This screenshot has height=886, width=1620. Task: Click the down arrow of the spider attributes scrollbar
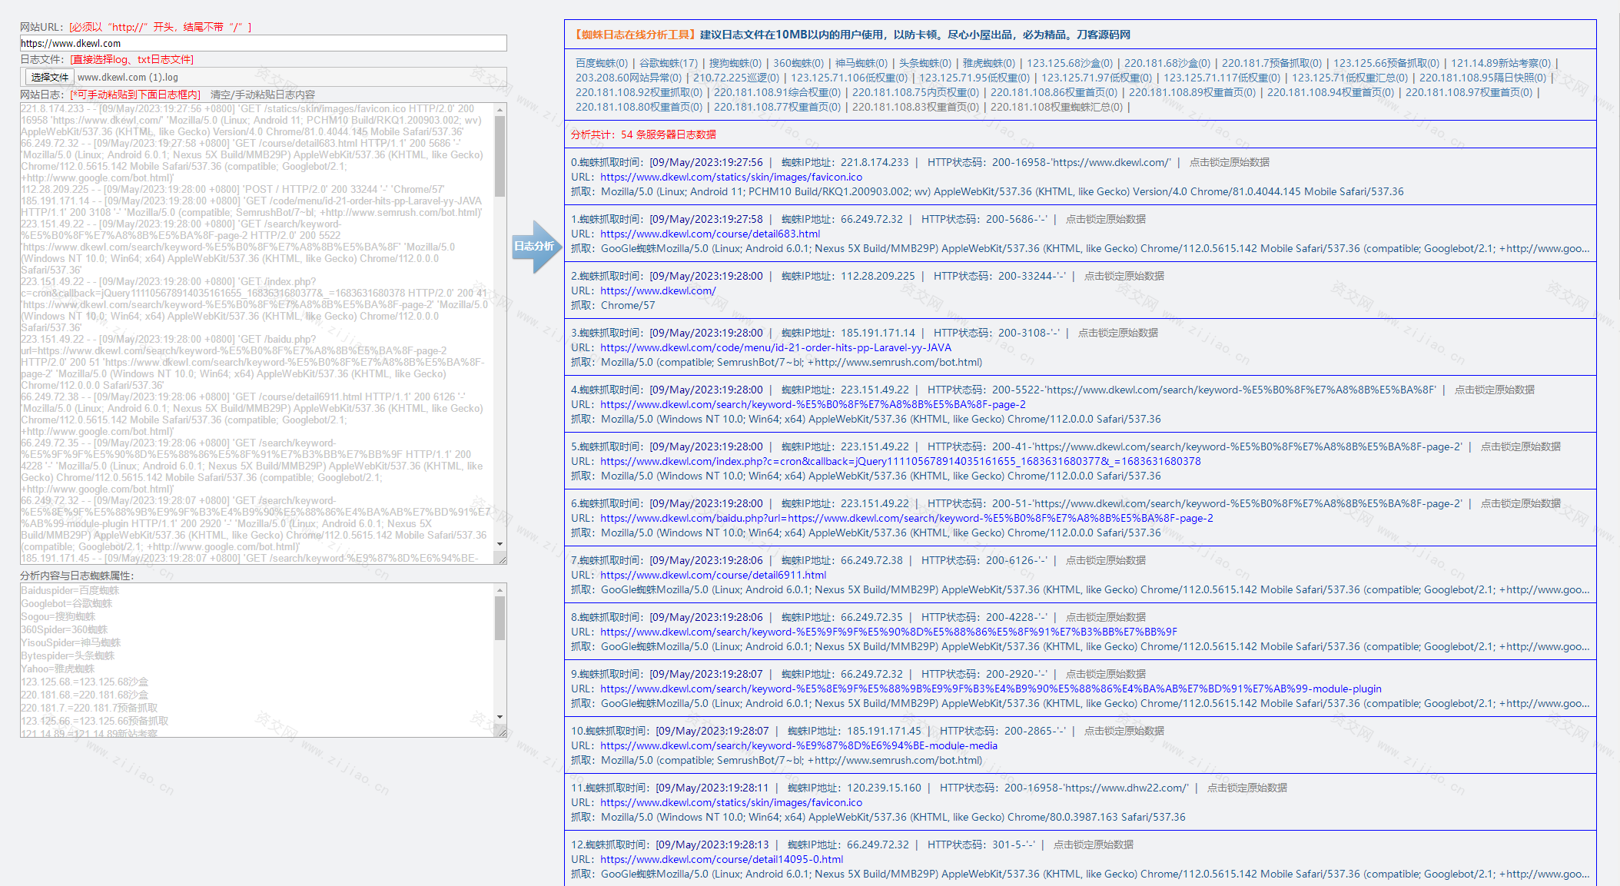[x=500, y=717]
